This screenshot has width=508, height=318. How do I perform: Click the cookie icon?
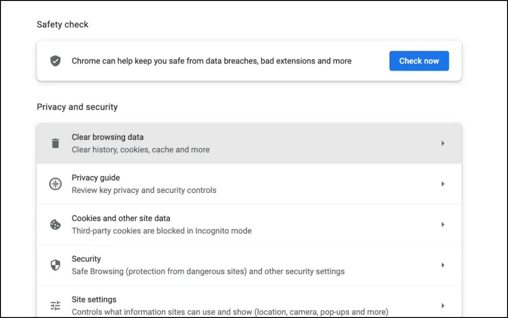[x=56, y=224]
